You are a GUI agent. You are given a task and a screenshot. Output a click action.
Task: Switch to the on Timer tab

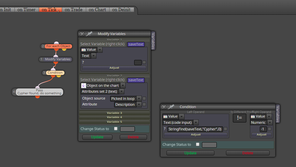click(x=26, y=9)
